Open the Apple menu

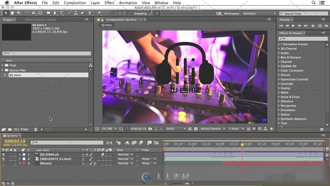[x=7, y=3]
